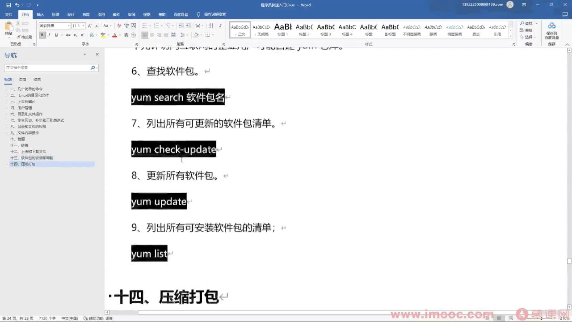This screenshot has height=322, width=572.
Task: Increase font size with grow font icon
Action: 90,26
